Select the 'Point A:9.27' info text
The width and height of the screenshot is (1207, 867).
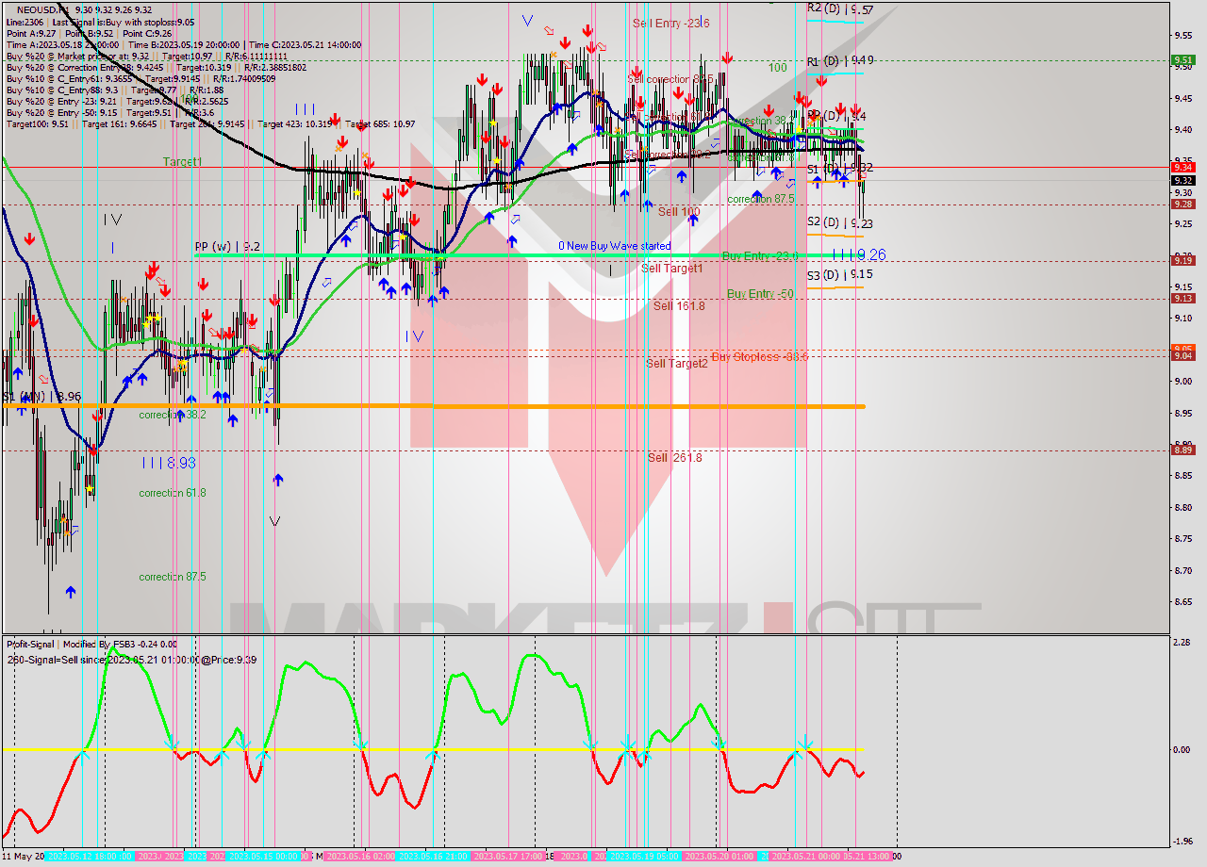pyautogui.click(x=31, y=33)
